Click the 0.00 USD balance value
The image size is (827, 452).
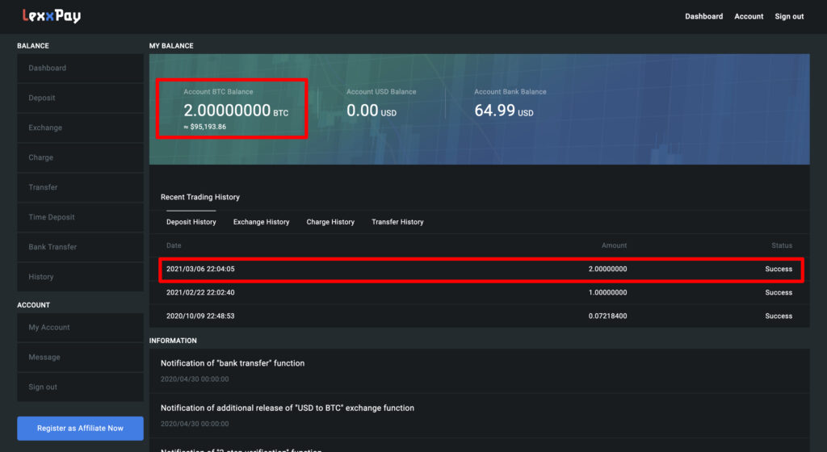pyautogui.click(x=372, y=111)
